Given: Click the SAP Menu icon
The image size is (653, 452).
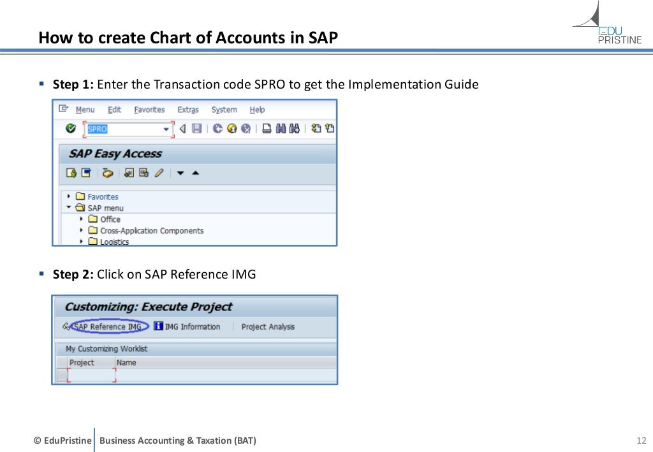Looking at the screenshot, I should (x=86, y=173).
